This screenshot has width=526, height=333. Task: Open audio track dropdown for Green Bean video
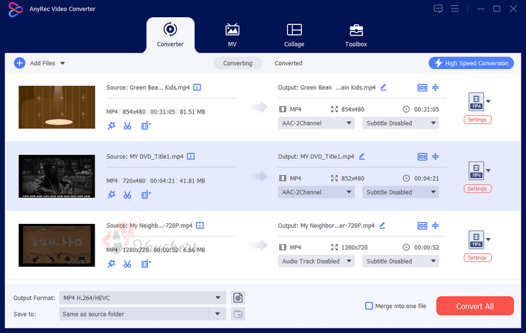[x=316, y=123]
